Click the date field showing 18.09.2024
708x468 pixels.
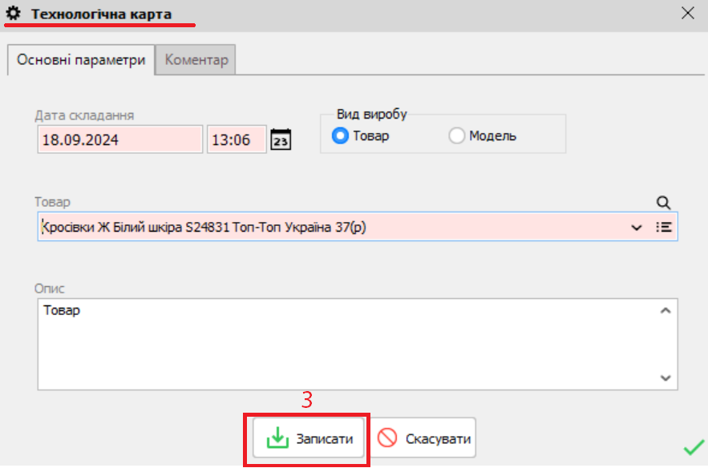[119, 139]
